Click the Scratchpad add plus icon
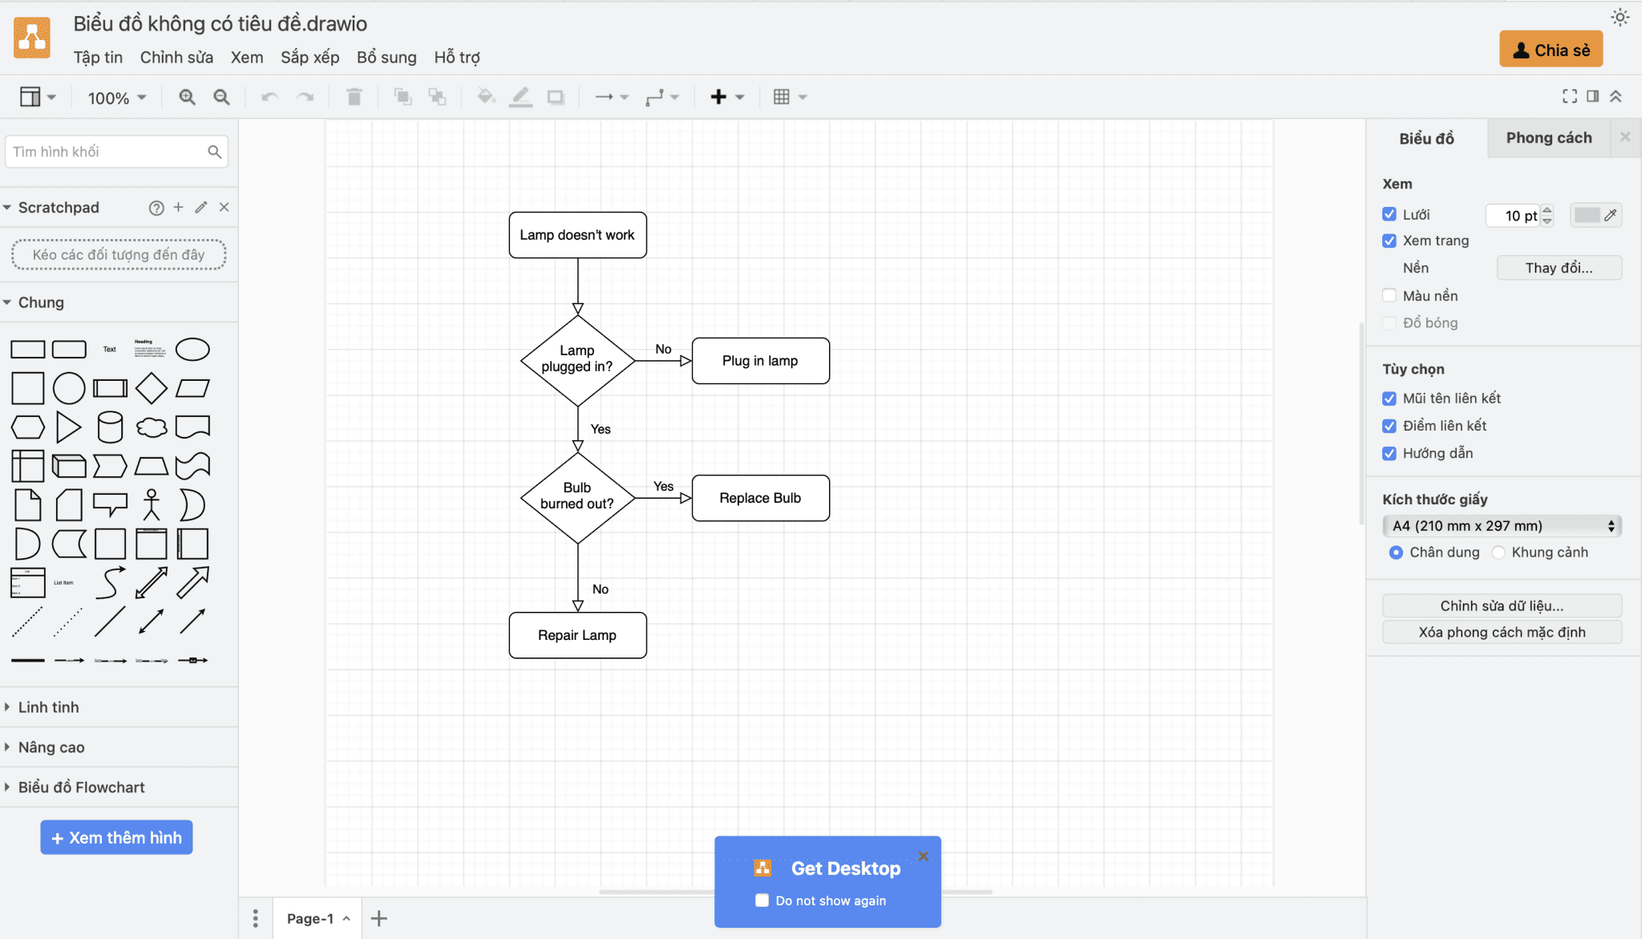1642x939 pixels. click(179, 207)
